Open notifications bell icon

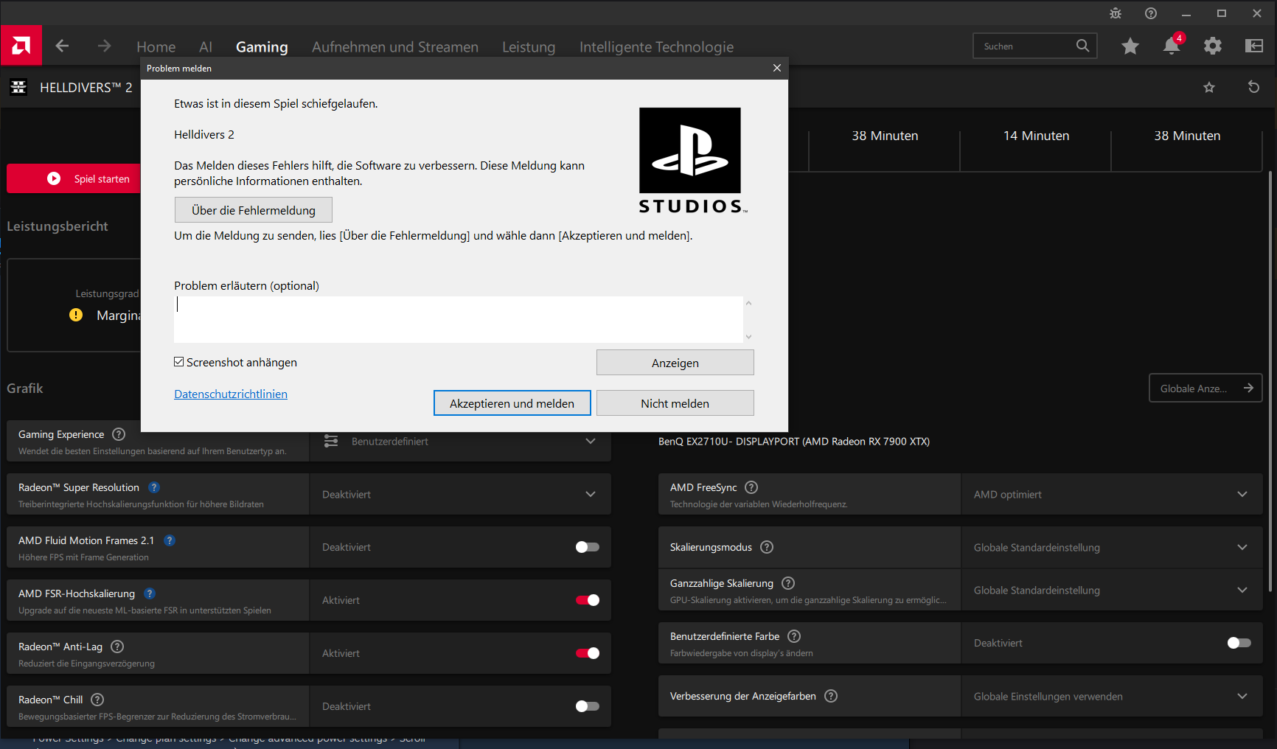[x=1172, y=46]
